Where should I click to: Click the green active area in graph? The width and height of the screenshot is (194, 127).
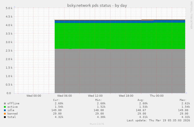[120, 36]
